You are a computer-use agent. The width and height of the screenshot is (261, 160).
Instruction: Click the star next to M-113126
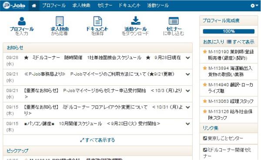pyautogui.click(x=205, y=111)
